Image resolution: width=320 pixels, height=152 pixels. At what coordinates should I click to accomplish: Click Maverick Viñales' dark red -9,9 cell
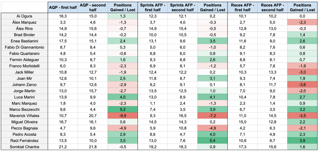pyautogui.click(x=123, y=115)
